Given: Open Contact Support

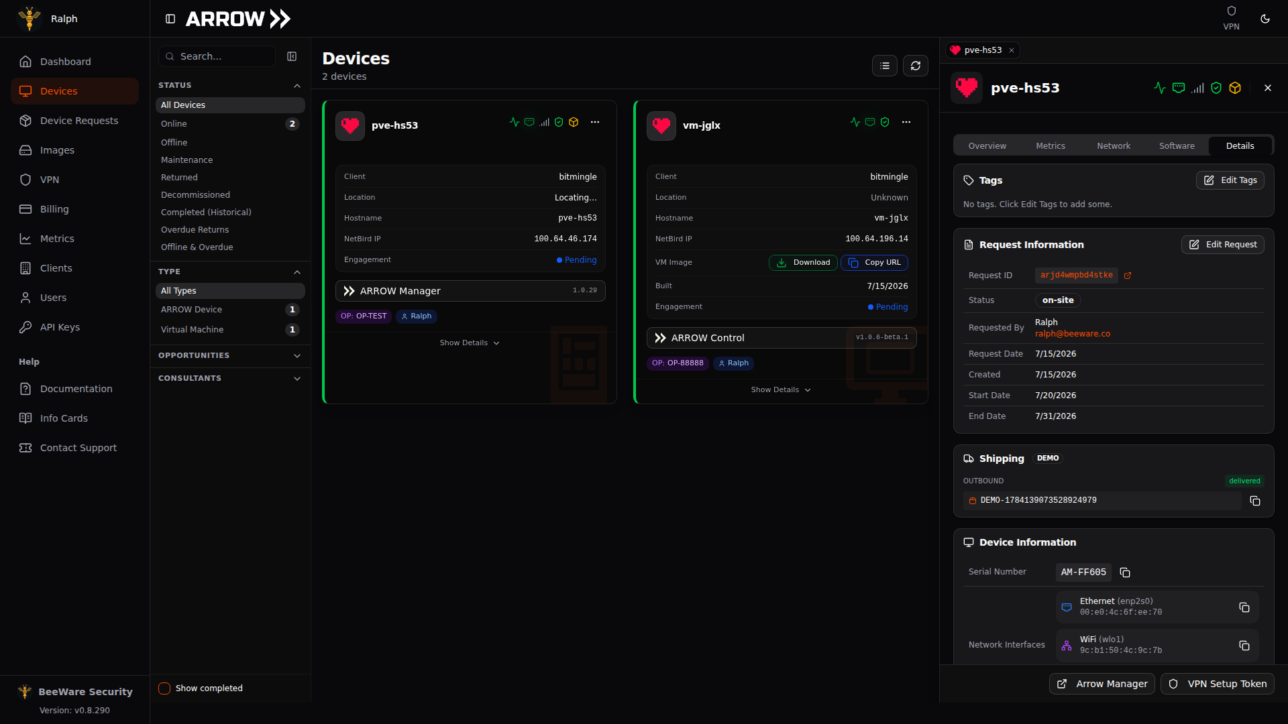Looking at the screenshot, I should [x=74, y=448].
